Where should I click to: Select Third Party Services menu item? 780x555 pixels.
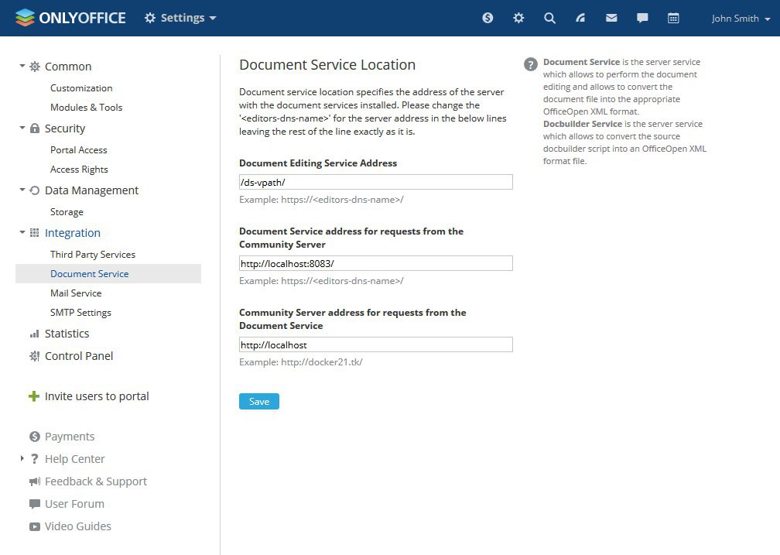[93, 255]
